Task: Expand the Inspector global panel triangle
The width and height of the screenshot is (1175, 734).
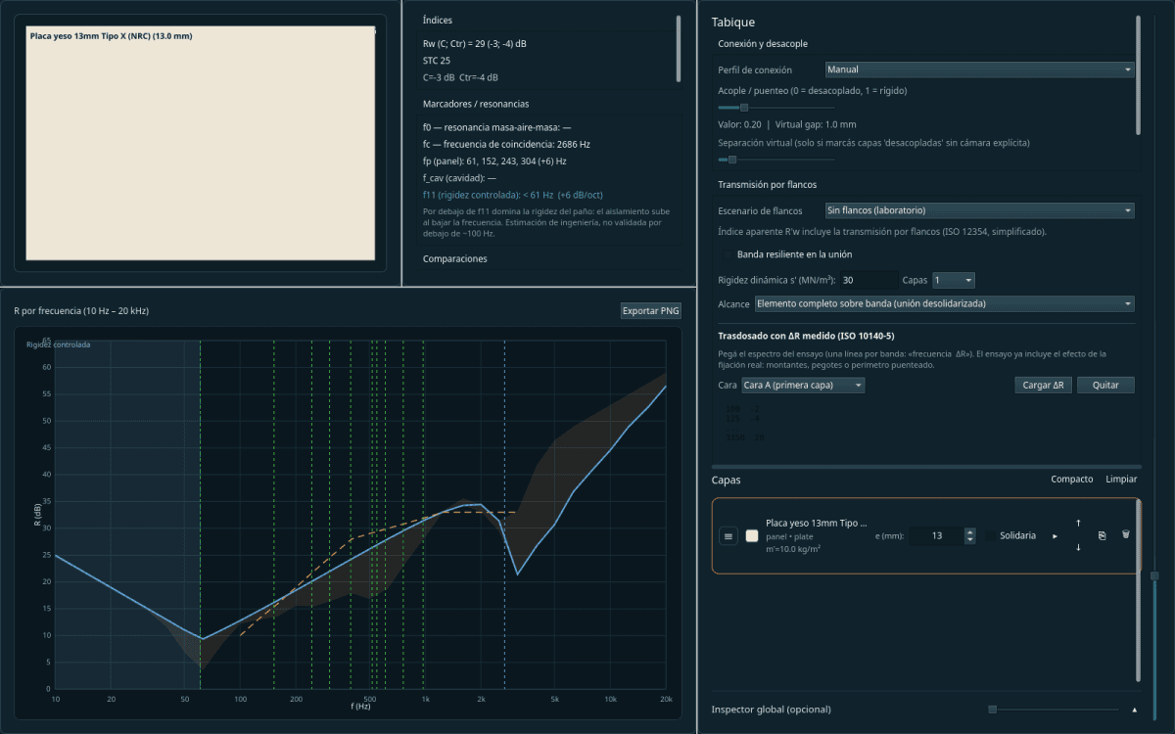Action: click(1135, 709)
